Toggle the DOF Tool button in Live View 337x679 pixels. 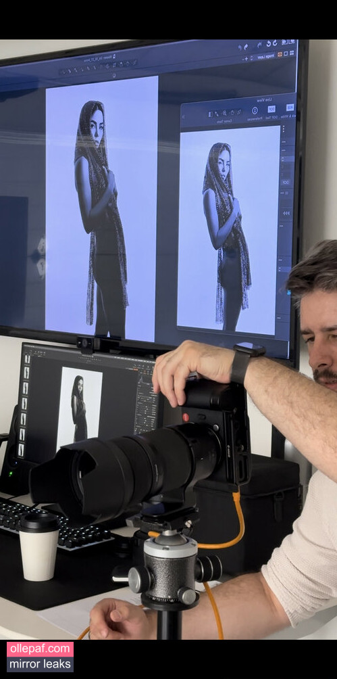pyautogui.click(x=271, y=109)
